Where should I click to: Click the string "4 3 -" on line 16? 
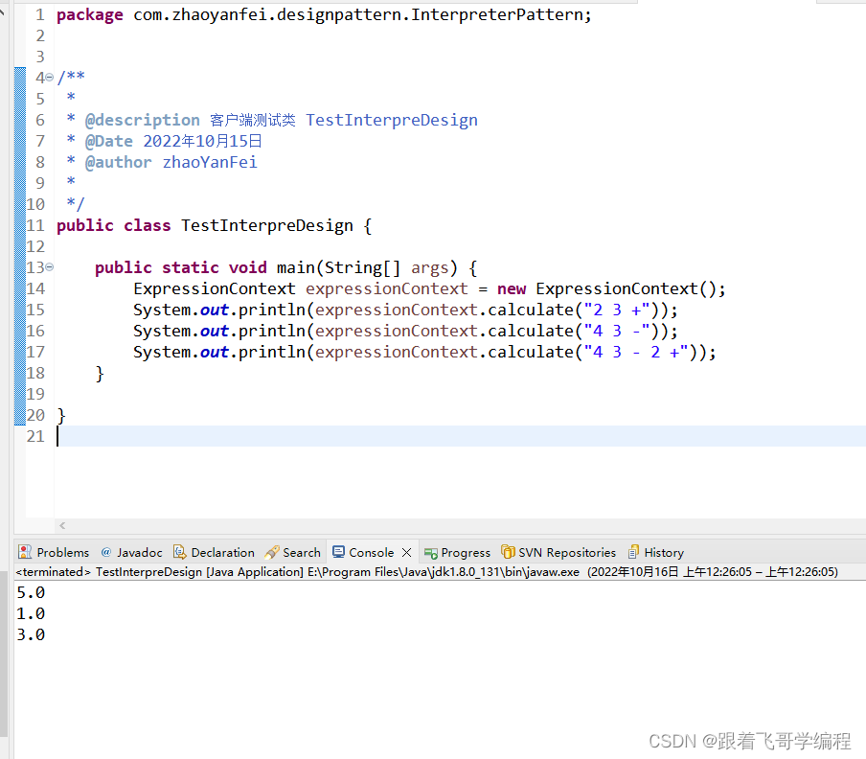616,331
